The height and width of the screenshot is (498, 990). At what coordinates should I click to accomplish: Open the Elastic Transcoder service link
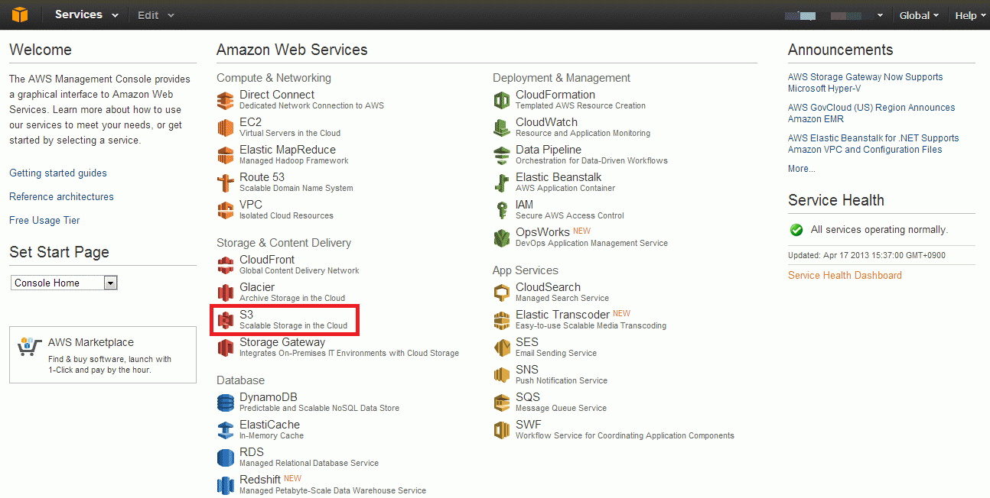562,315
